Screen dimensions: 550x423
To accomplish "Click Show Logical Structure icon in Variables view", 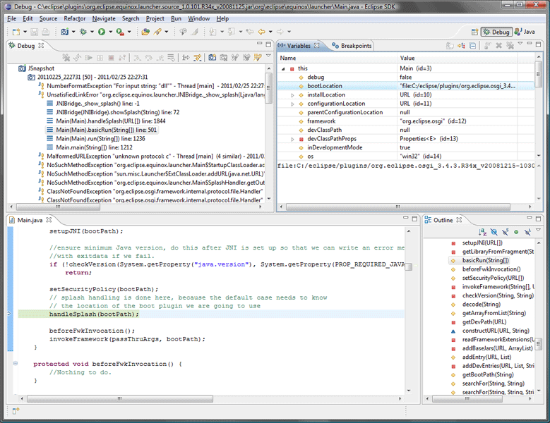I will 461,46.
